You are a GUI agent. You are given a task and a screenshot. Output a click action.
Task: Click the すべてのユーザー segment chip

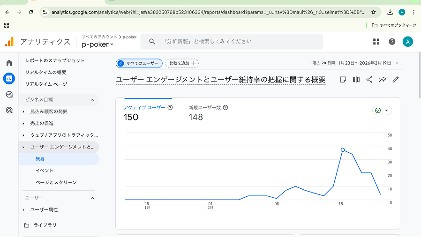click(139, 63)
